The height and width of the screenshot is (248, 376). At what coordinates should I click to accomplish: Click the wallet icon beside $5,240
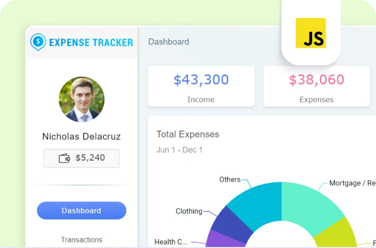click(64, 158)
